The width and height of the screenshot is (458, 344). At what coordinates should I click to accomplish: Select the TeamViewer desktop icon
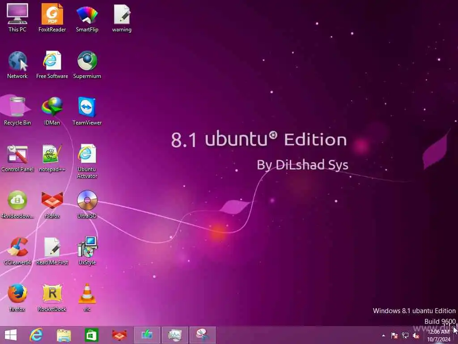87,111
